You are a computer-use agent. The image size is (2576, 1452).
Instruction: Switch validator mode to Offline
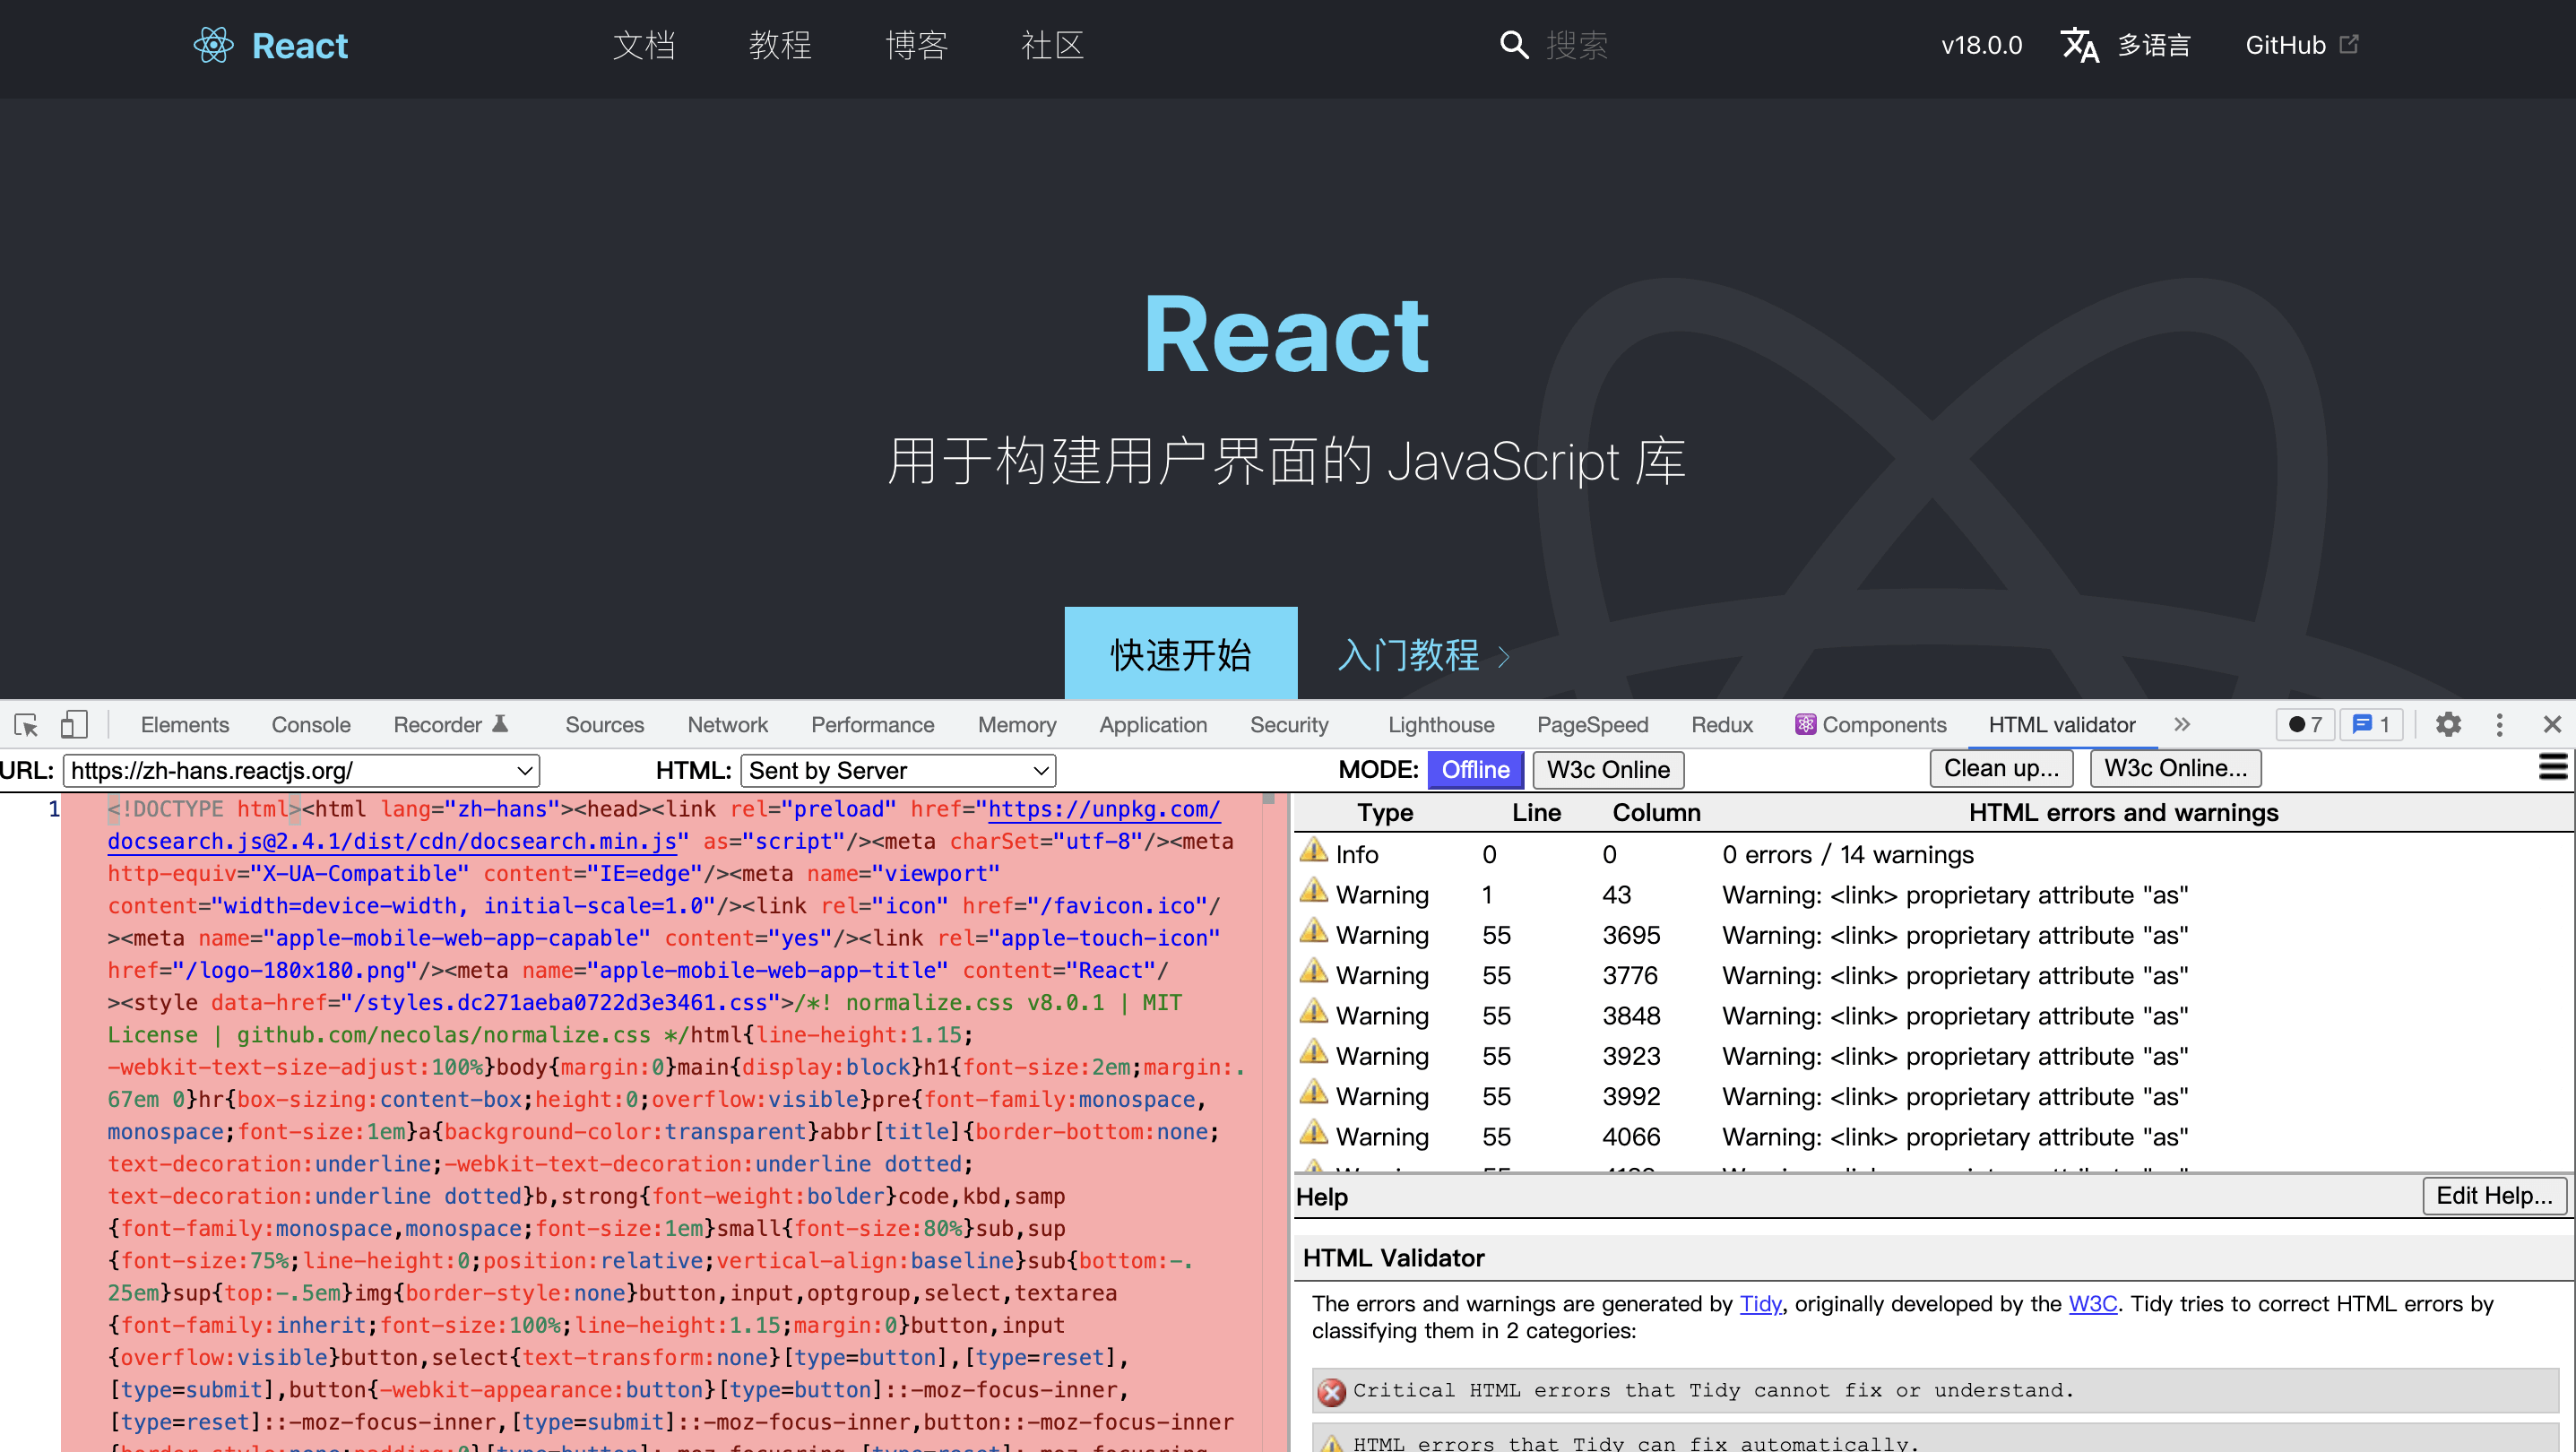(x=1475, y=770)
